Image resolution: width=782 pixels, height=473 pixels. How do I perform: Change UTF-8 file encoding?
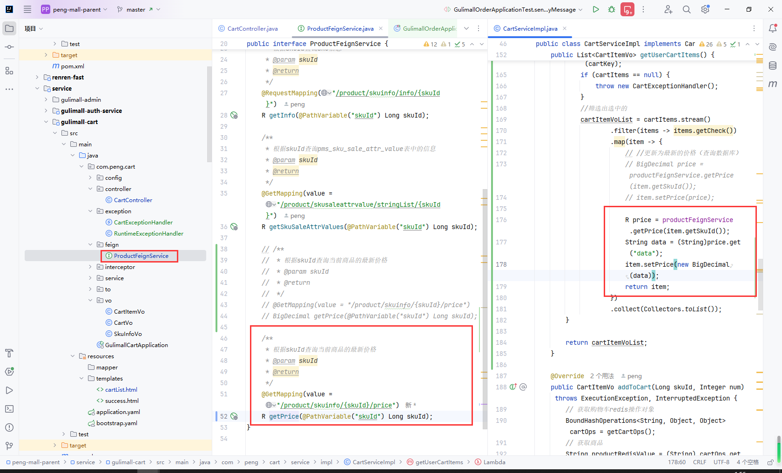(721, 462)
